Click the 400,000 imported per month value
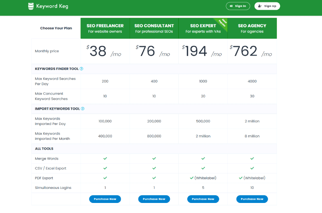322x213 pixels. pyautogui.click(x=105, y=136)
